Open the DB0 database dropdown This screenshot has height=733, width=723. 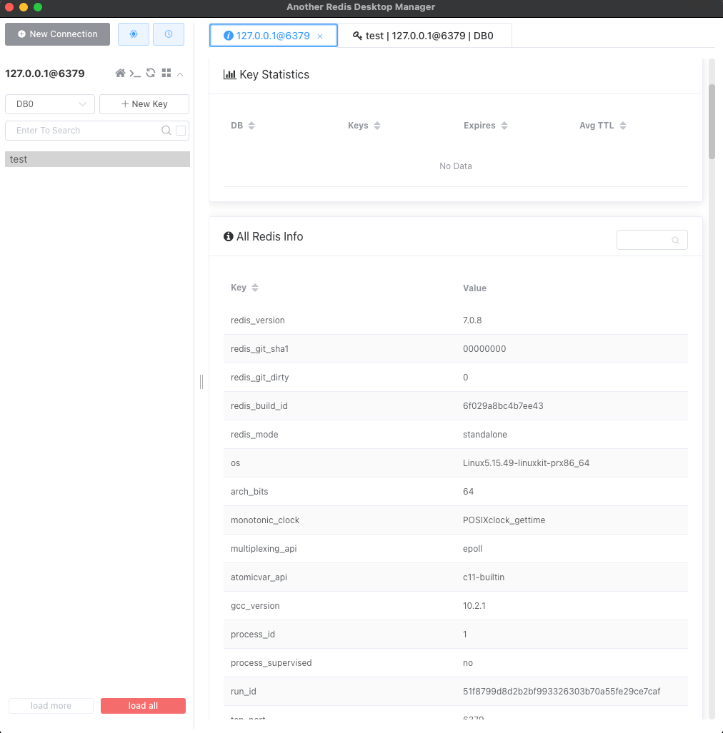click(50, 103)
